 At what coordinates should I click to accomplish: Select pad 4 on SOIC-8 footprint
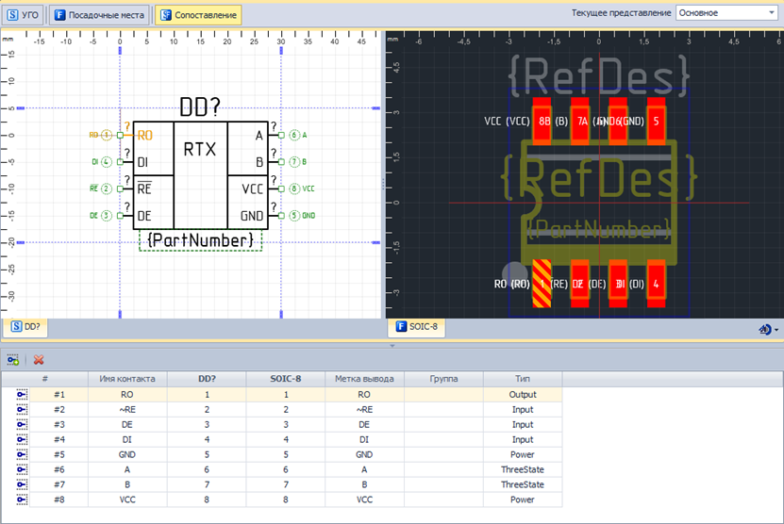click(656, 284)
